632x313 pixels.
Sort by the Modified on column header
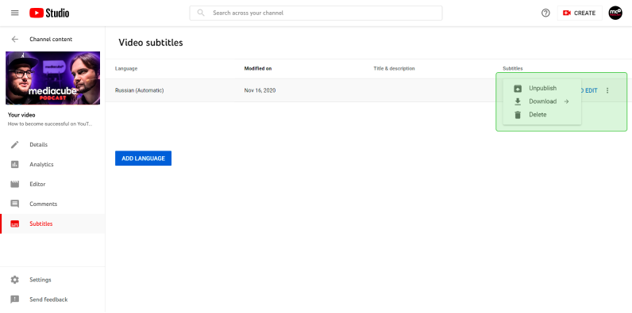[258, 68]
